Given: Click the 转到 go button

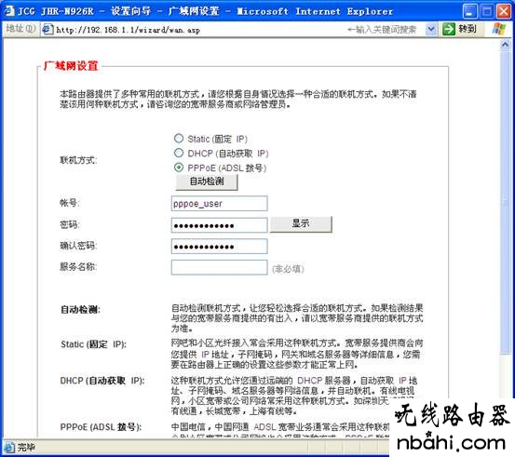Looking at the screenshot, I should click(460, 29).
